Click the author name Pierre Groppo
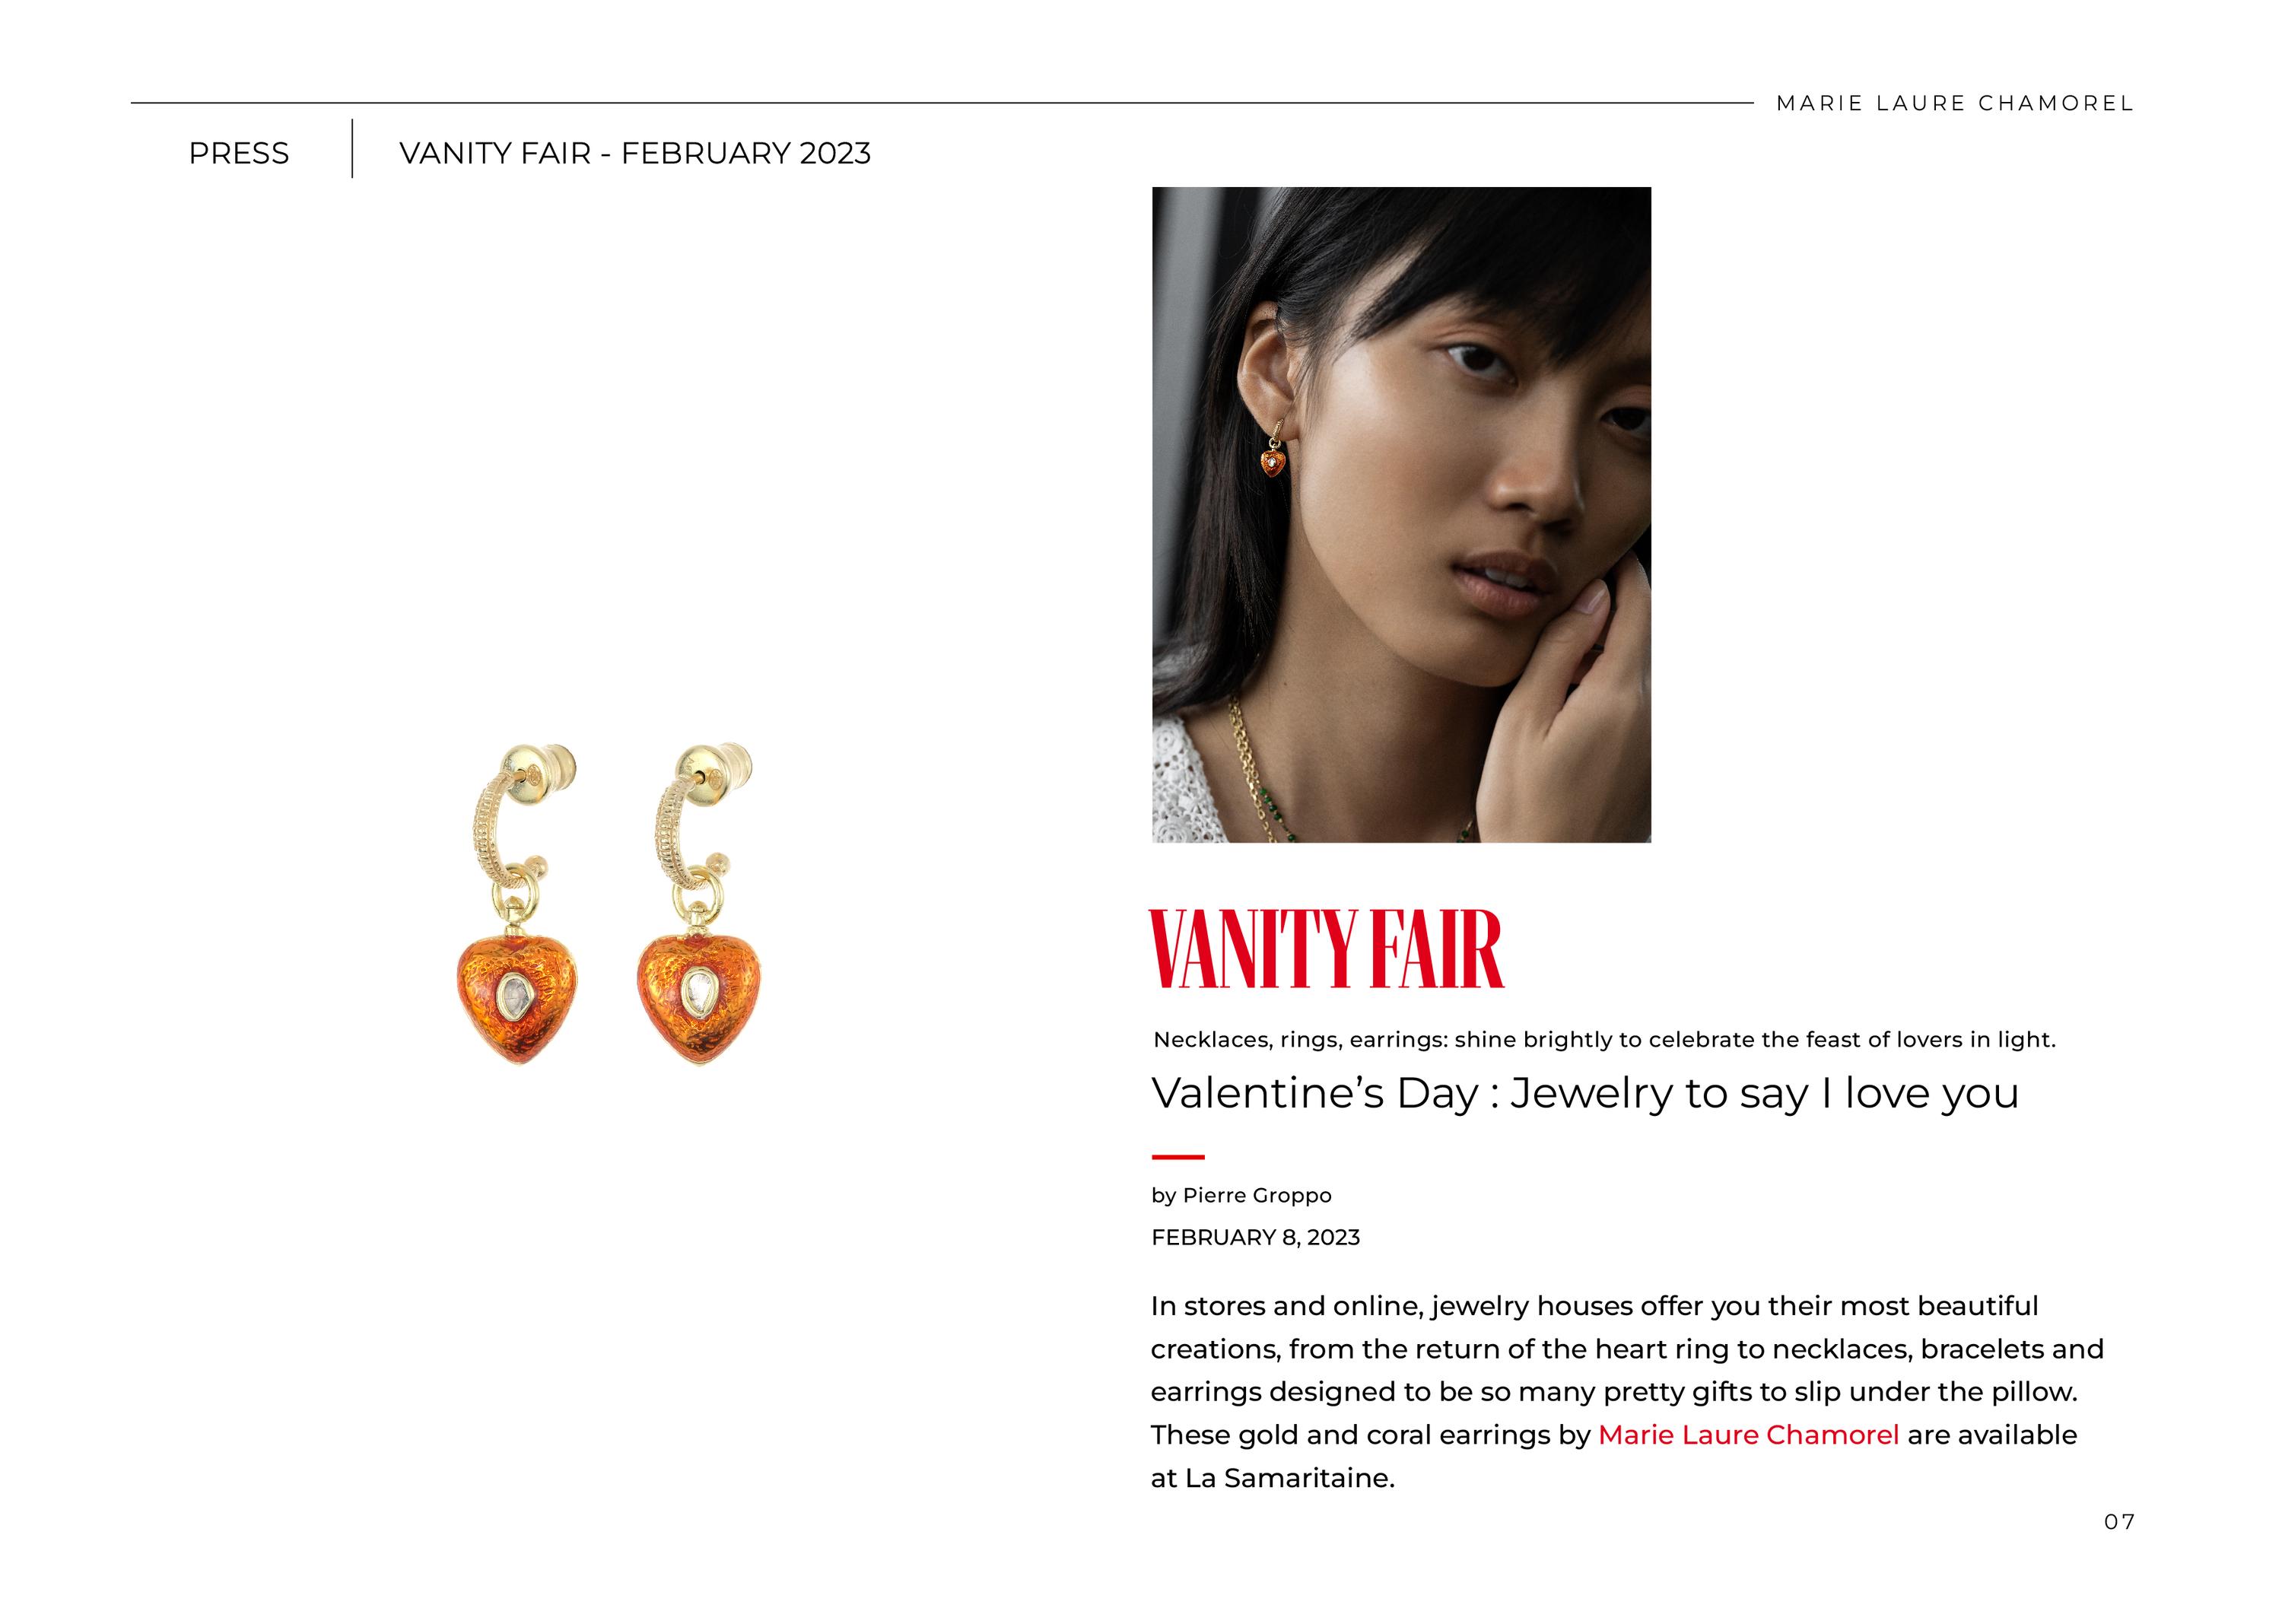The width and height of the screenshot is (2282, 1624). coord(1257,1195)
